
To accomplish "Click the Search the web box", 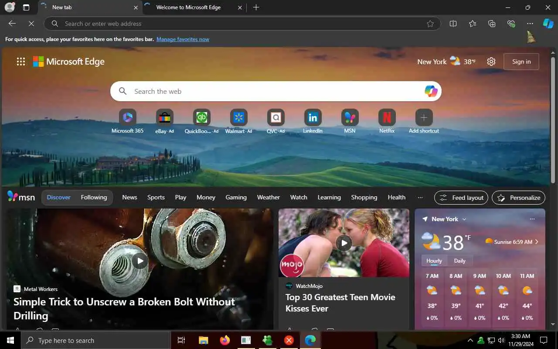I will [x=276, y=91].
